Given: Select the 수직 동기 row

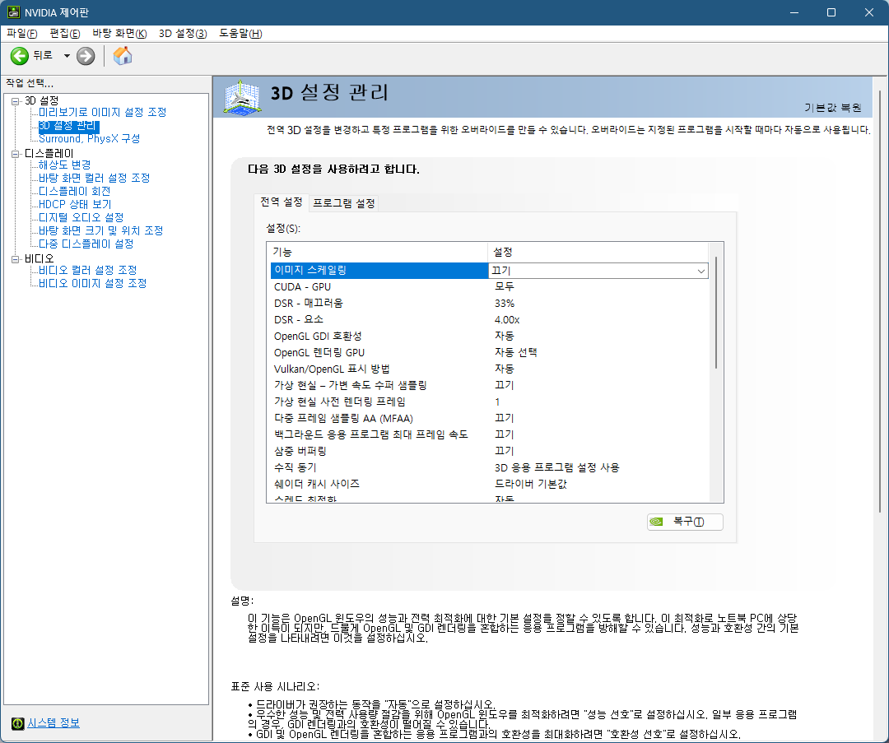Looking at the screenshot, I should point(489,467).
